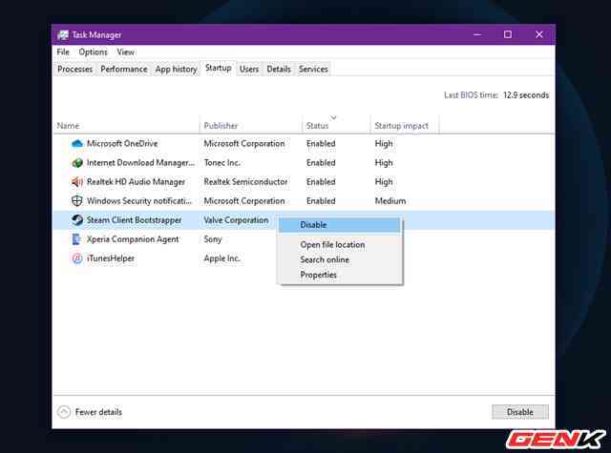The width and height of the screenshot is (611, 453).
Task: Click the Realtek HD Audio speaker icon
Action: point(77,182)
